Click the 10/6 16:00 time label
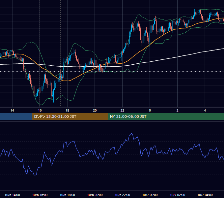Screen dimensions: 224x198 [40, 195]
